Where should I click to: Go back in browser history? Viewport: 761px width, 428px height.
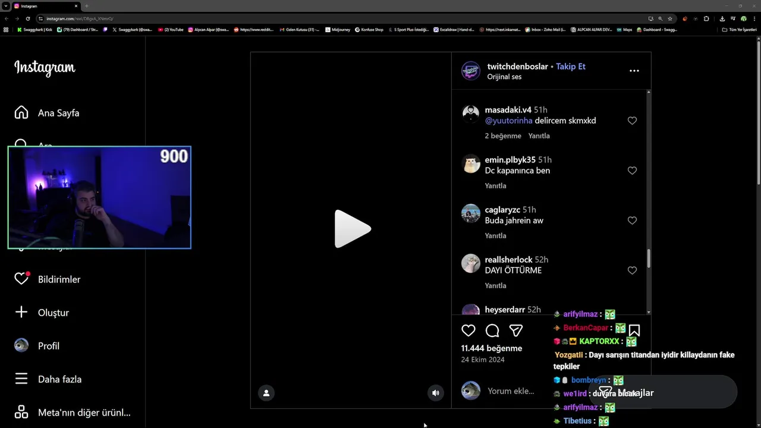pos(5,18)
